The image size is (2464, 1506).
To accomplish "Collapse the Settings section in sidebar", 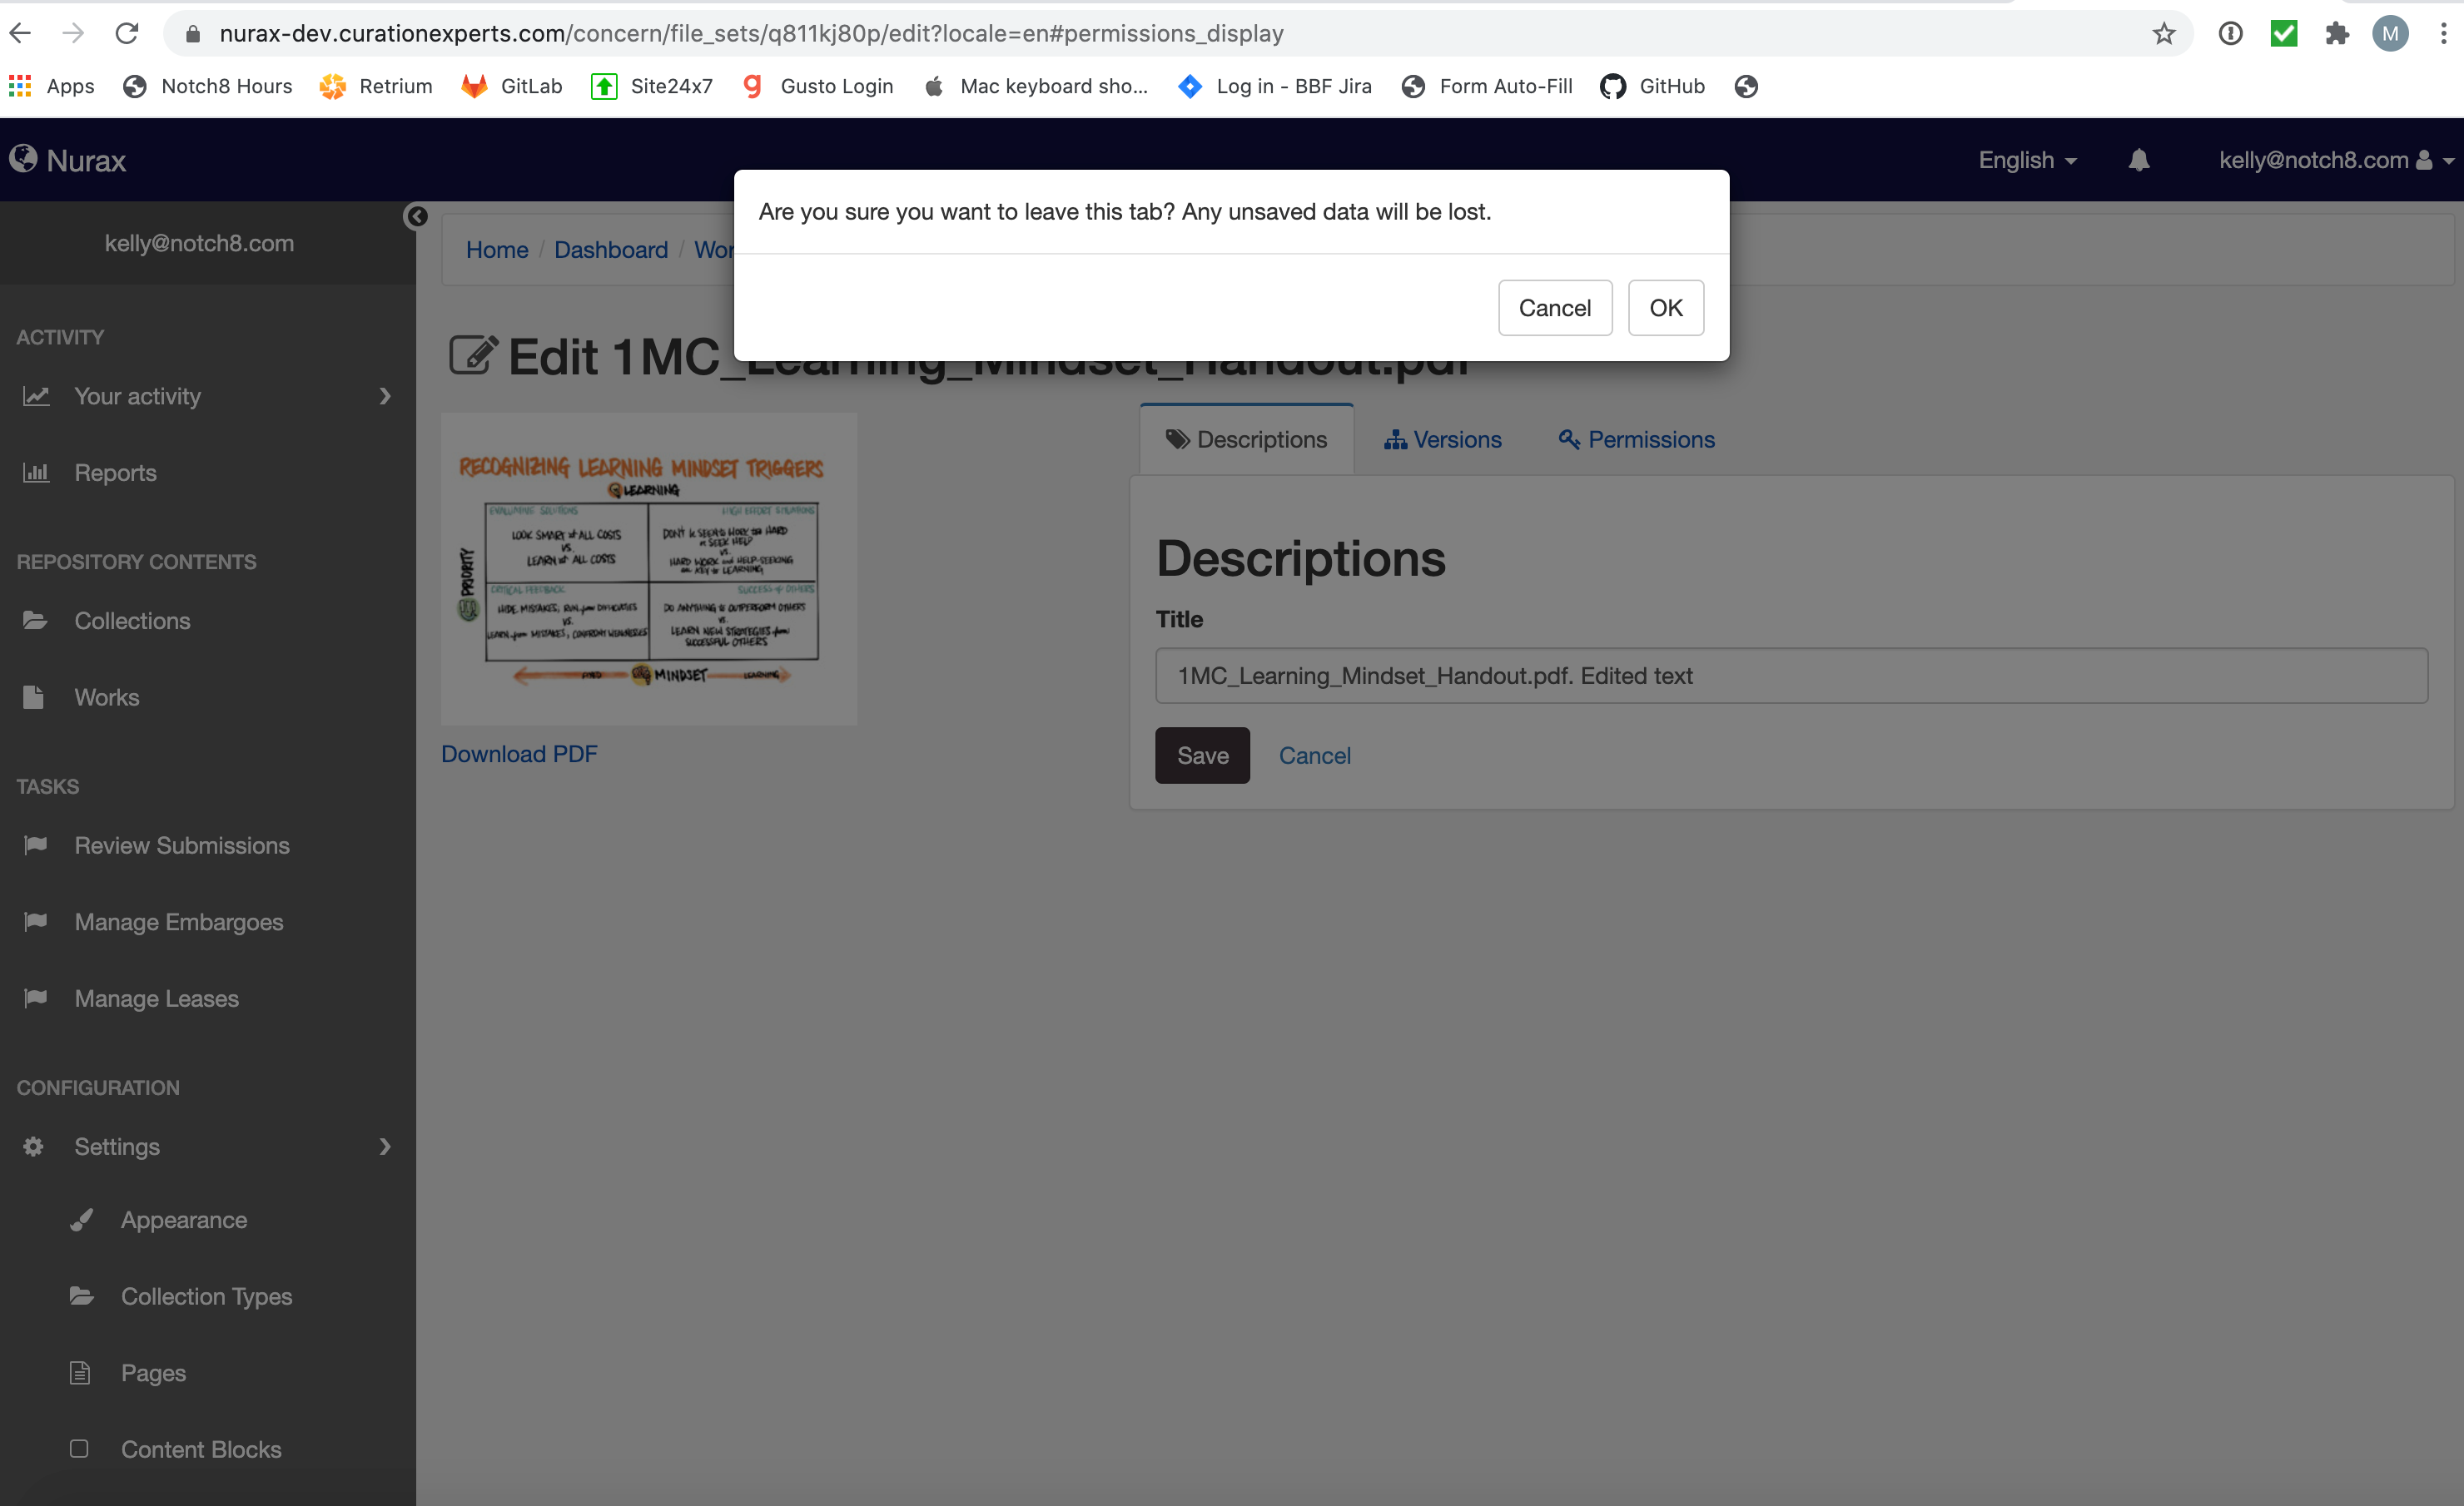I will (208, 1147).
